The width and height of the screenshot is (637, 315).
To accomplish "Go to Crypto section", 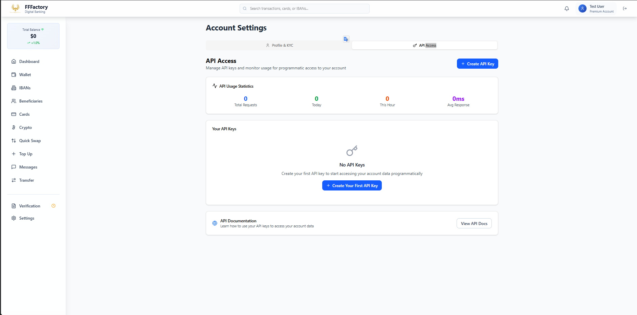I will pyautogui.click(x=25, y=128).
